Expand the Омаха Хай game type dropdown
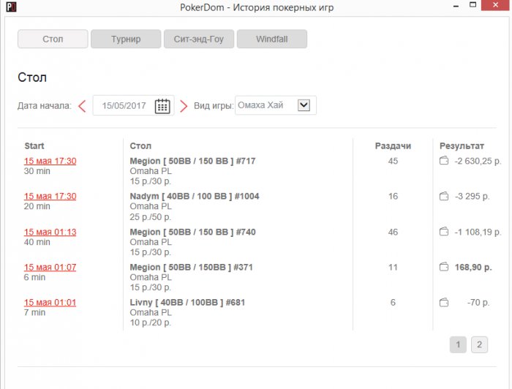This screenshot has height=389, width=512. (304, 105)
